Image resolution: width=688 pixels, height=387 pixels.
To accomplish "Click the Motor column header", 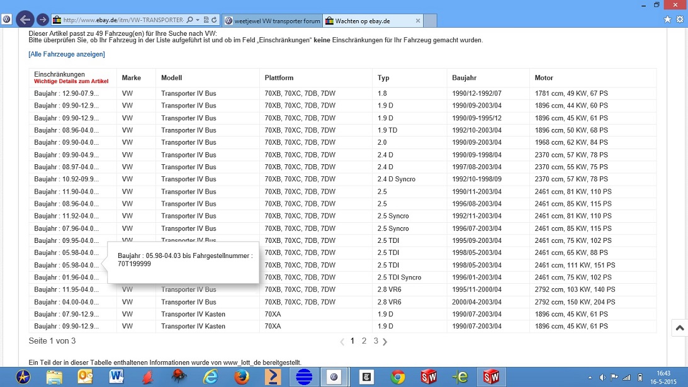I will coord(544,77).
